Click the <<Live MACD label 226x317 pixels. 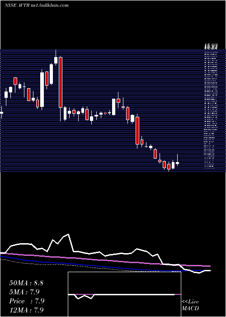tap(190, 305)
